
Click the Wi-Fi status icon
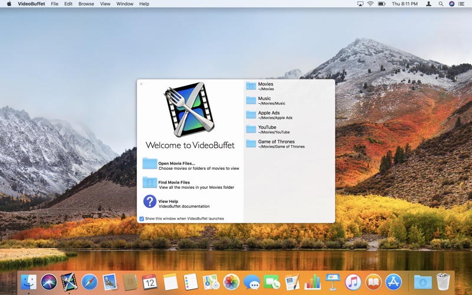coord(371,4)
